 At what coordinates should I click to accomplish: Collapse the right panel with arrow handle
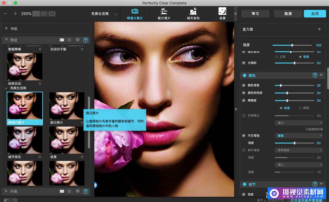click(236, 109)
